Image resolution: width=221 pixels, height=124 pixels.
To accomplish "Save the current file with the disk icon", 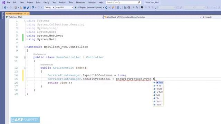I will [x=25, y=8].
